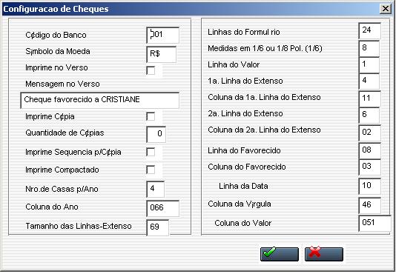
Task: Select the Simbolo da Moeda R$ field
Action: point(162,54)
